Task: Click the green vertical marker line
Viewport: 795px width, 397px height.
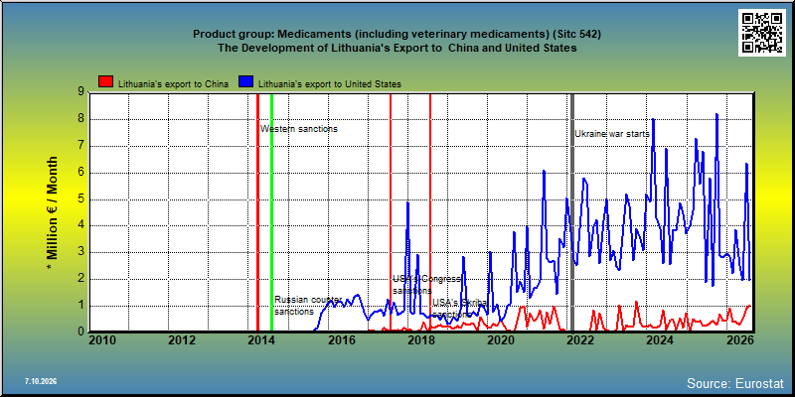Action: [x=271, y=212]
